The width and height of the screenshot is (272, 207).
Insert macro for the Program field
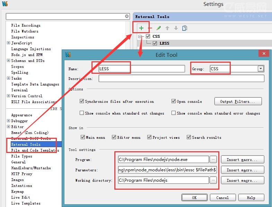[243, 160]
